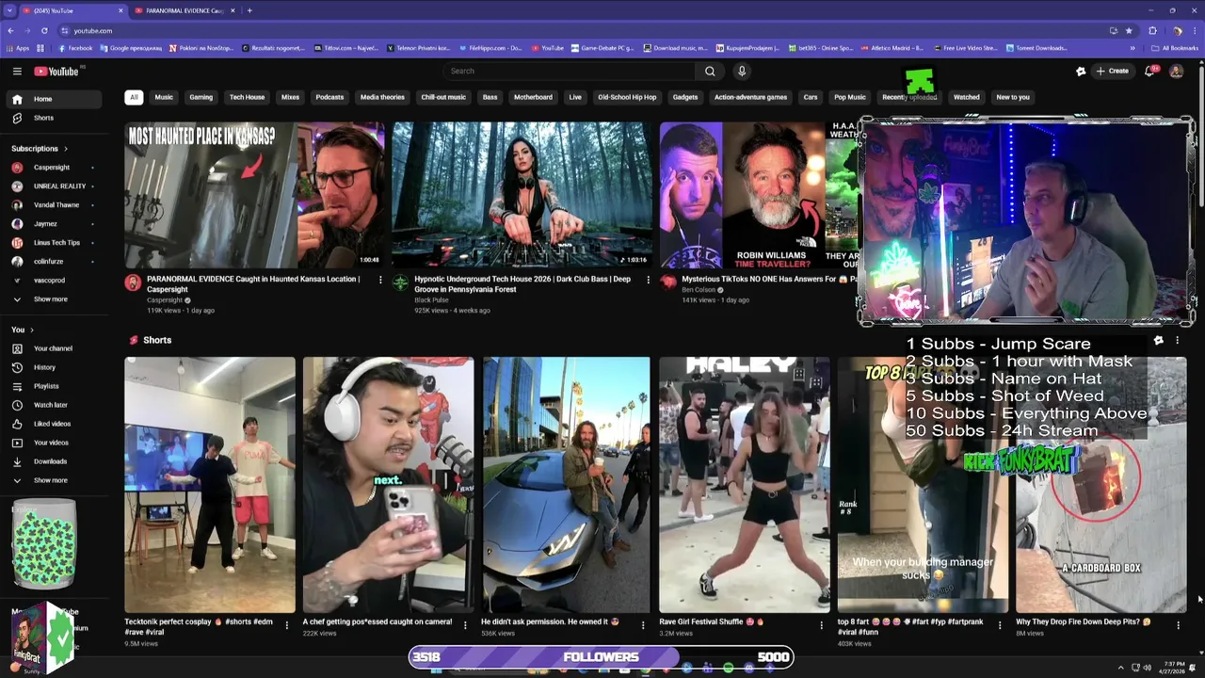Open the Create dropdown button
The image size is (1205, 678).
click(1112, 71)
